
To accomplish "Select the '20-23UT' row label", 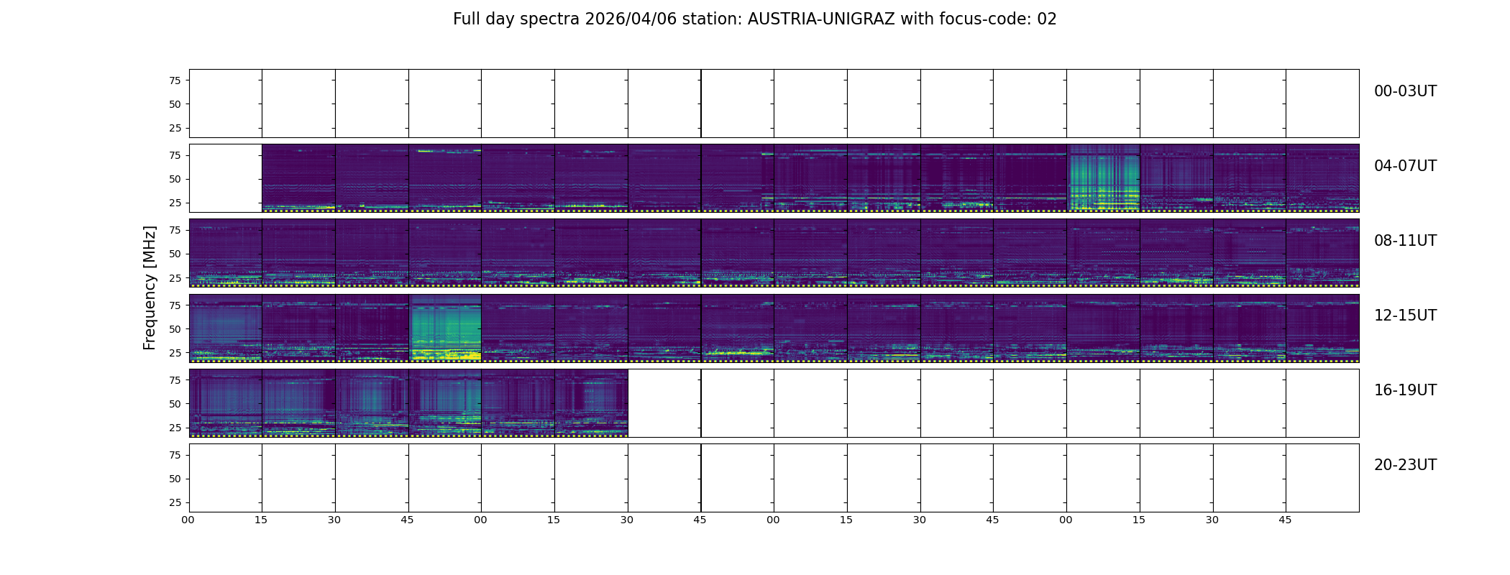I will (1405, 465).
